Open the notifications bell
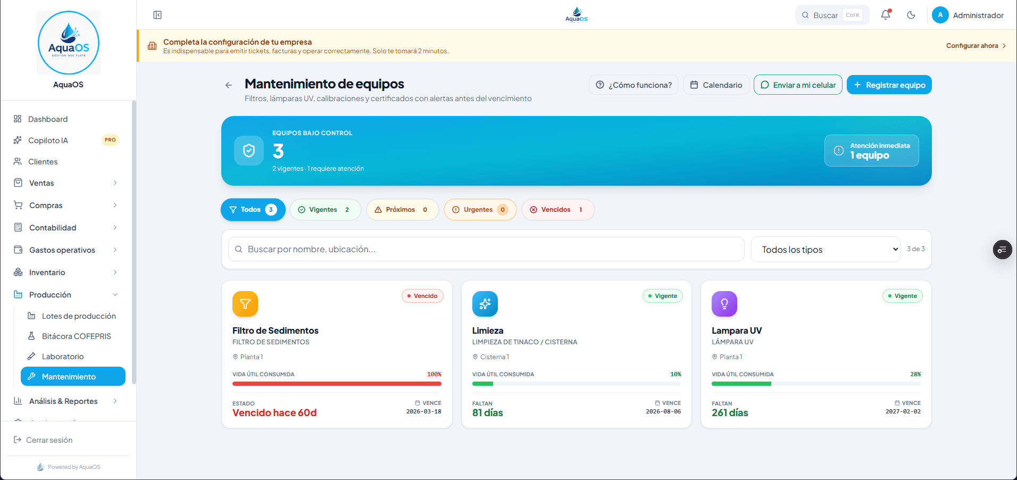The width and height of the screenshot is (1017, 480). click(886, 15)
